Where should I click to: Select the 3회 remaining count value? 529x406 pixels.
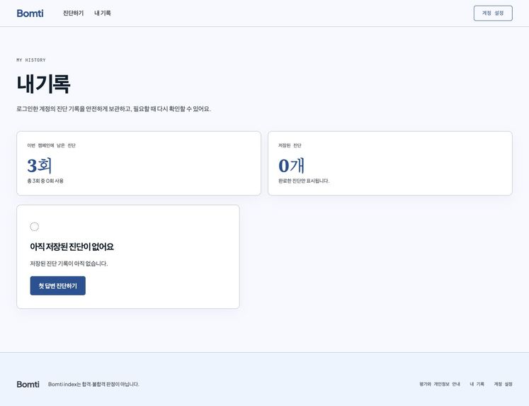click(40, 165)
